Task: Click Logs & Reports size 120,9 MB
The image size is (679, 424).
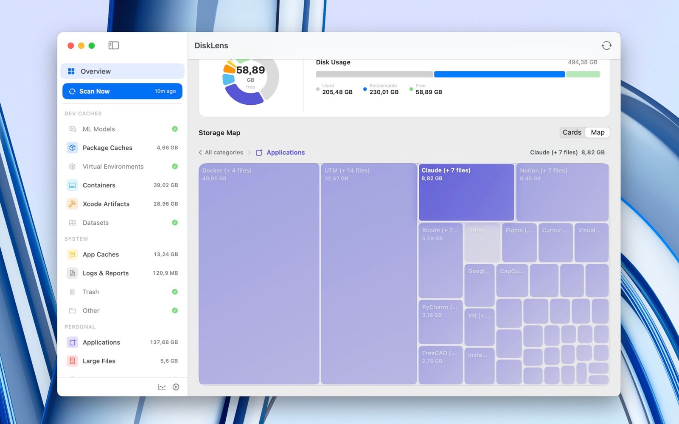Action: (x=165, y=273)
